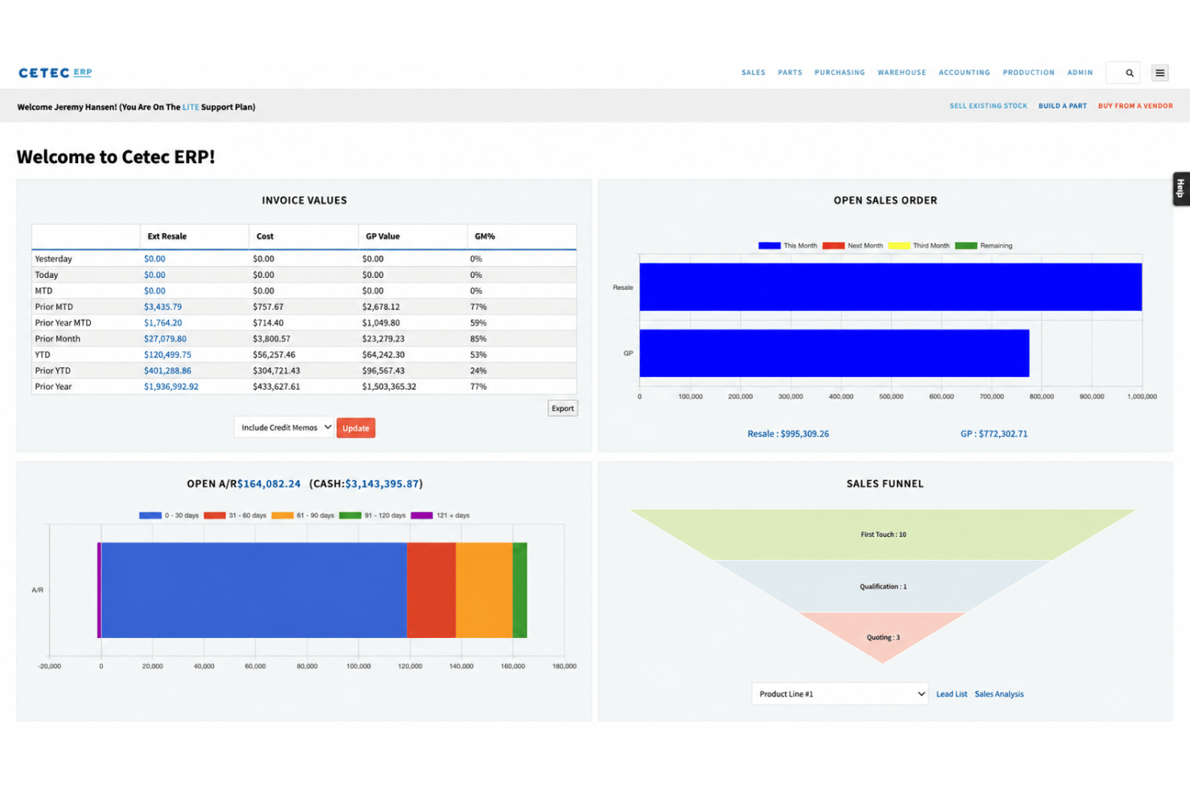Click the GP : $772,302.71 link
This screenshot has width=1190, height=793.
point(994,434)
